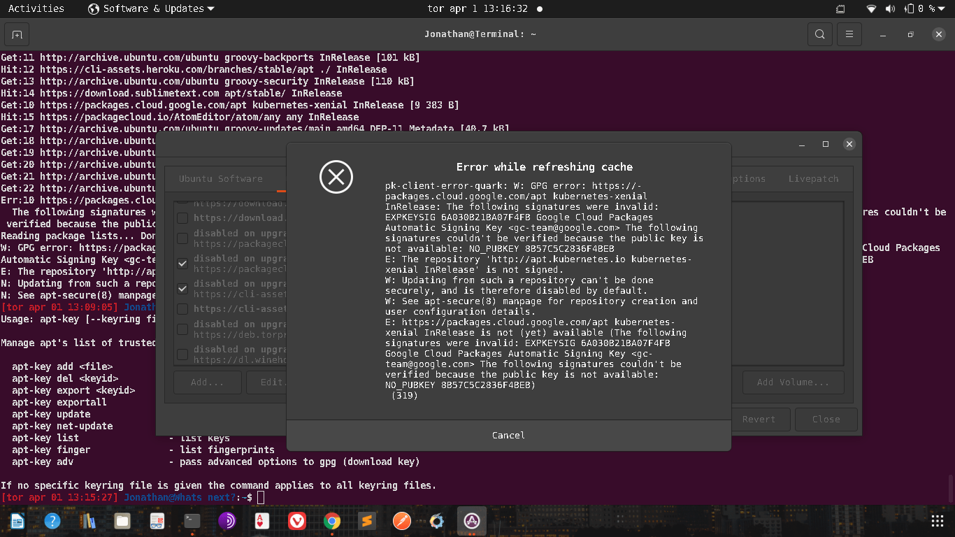Enable the unchecked disabled packagecloud source
The image size is (955, 537).
(182, 238)
